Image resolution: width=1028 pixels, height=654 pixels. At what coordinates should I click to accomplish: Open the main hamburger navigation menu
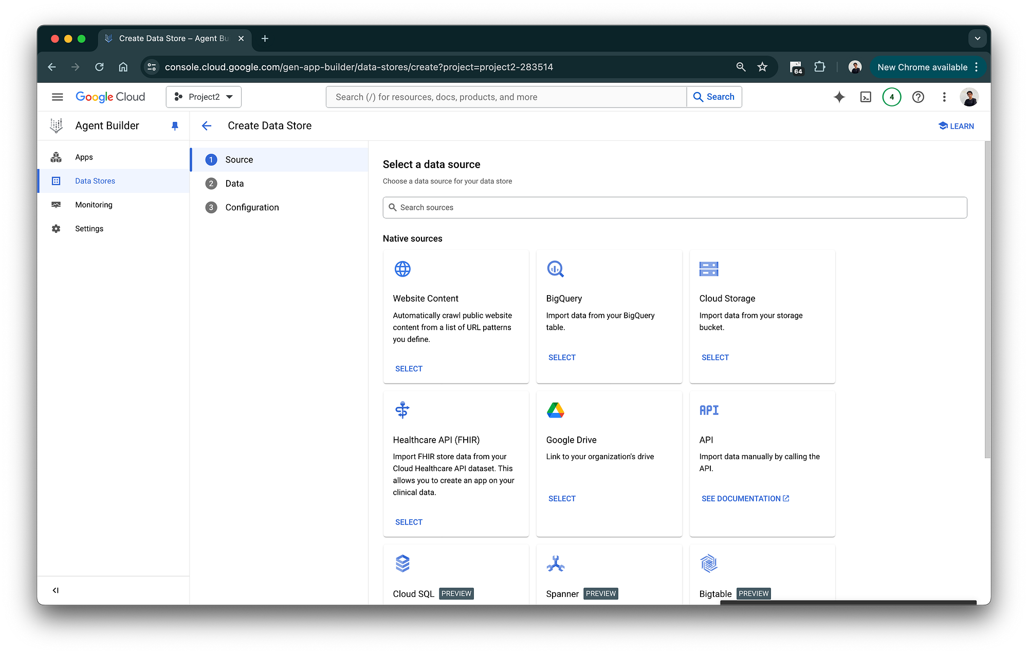57,97
